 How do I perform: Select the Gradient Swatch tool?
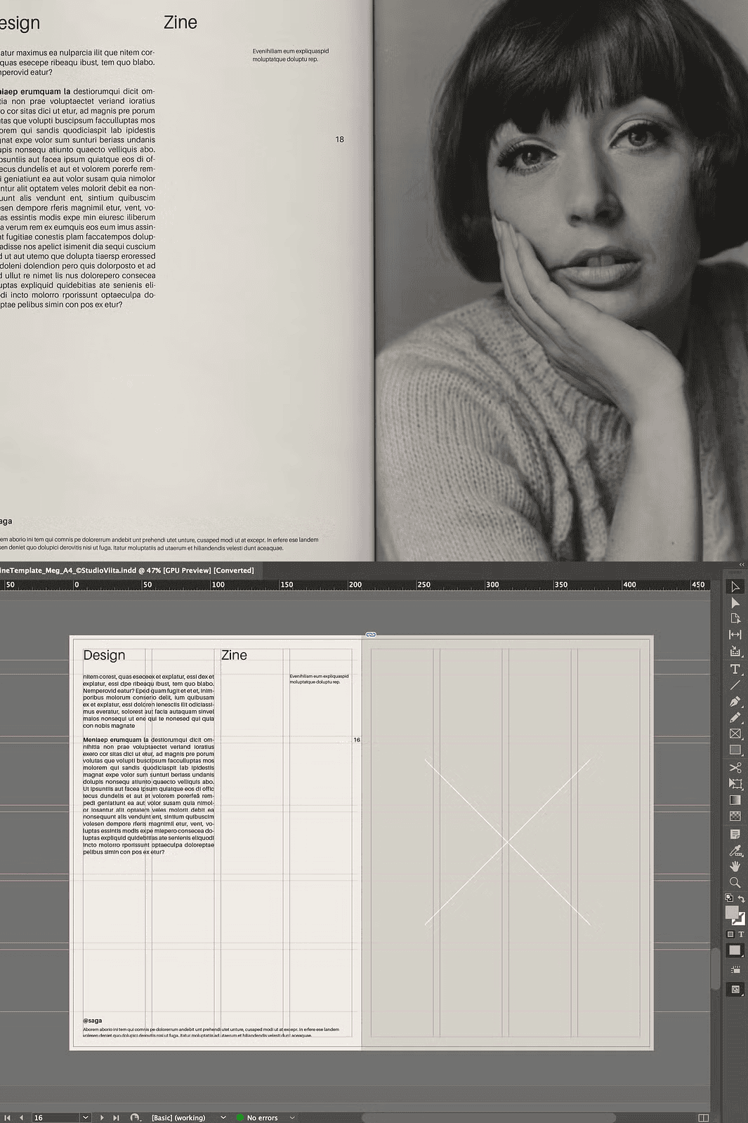(735, 800)
